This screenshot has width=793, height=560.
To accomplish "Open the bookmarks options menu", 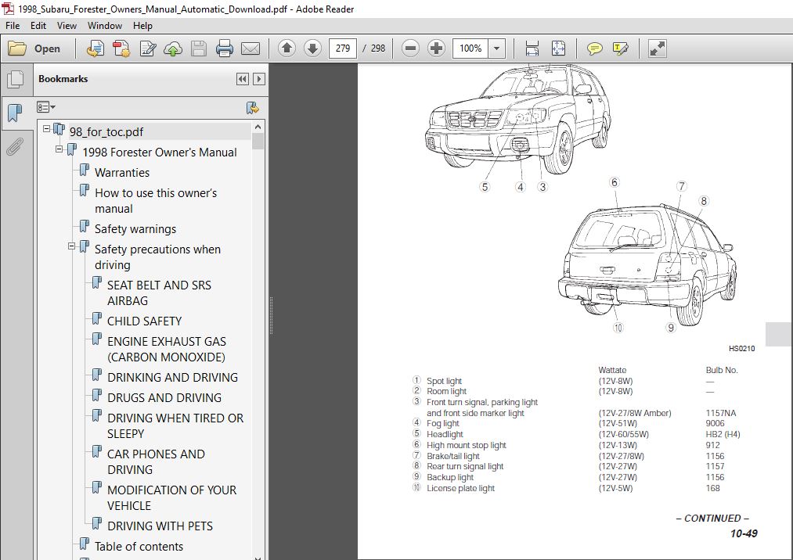I will (x=45, y=107).
